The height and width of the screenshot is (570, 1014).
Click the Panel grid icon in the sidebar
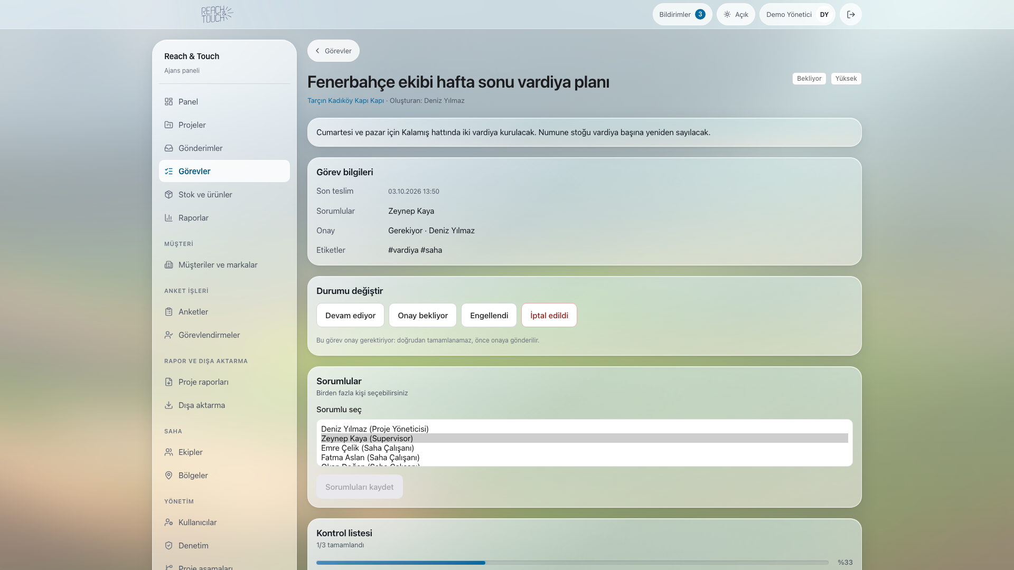pyautogui.click(x=168, y=101)
